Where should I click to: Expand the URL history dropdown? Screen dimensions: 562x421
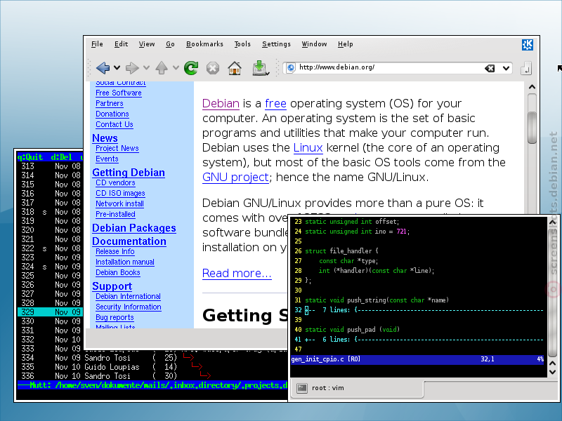point(506,68)
